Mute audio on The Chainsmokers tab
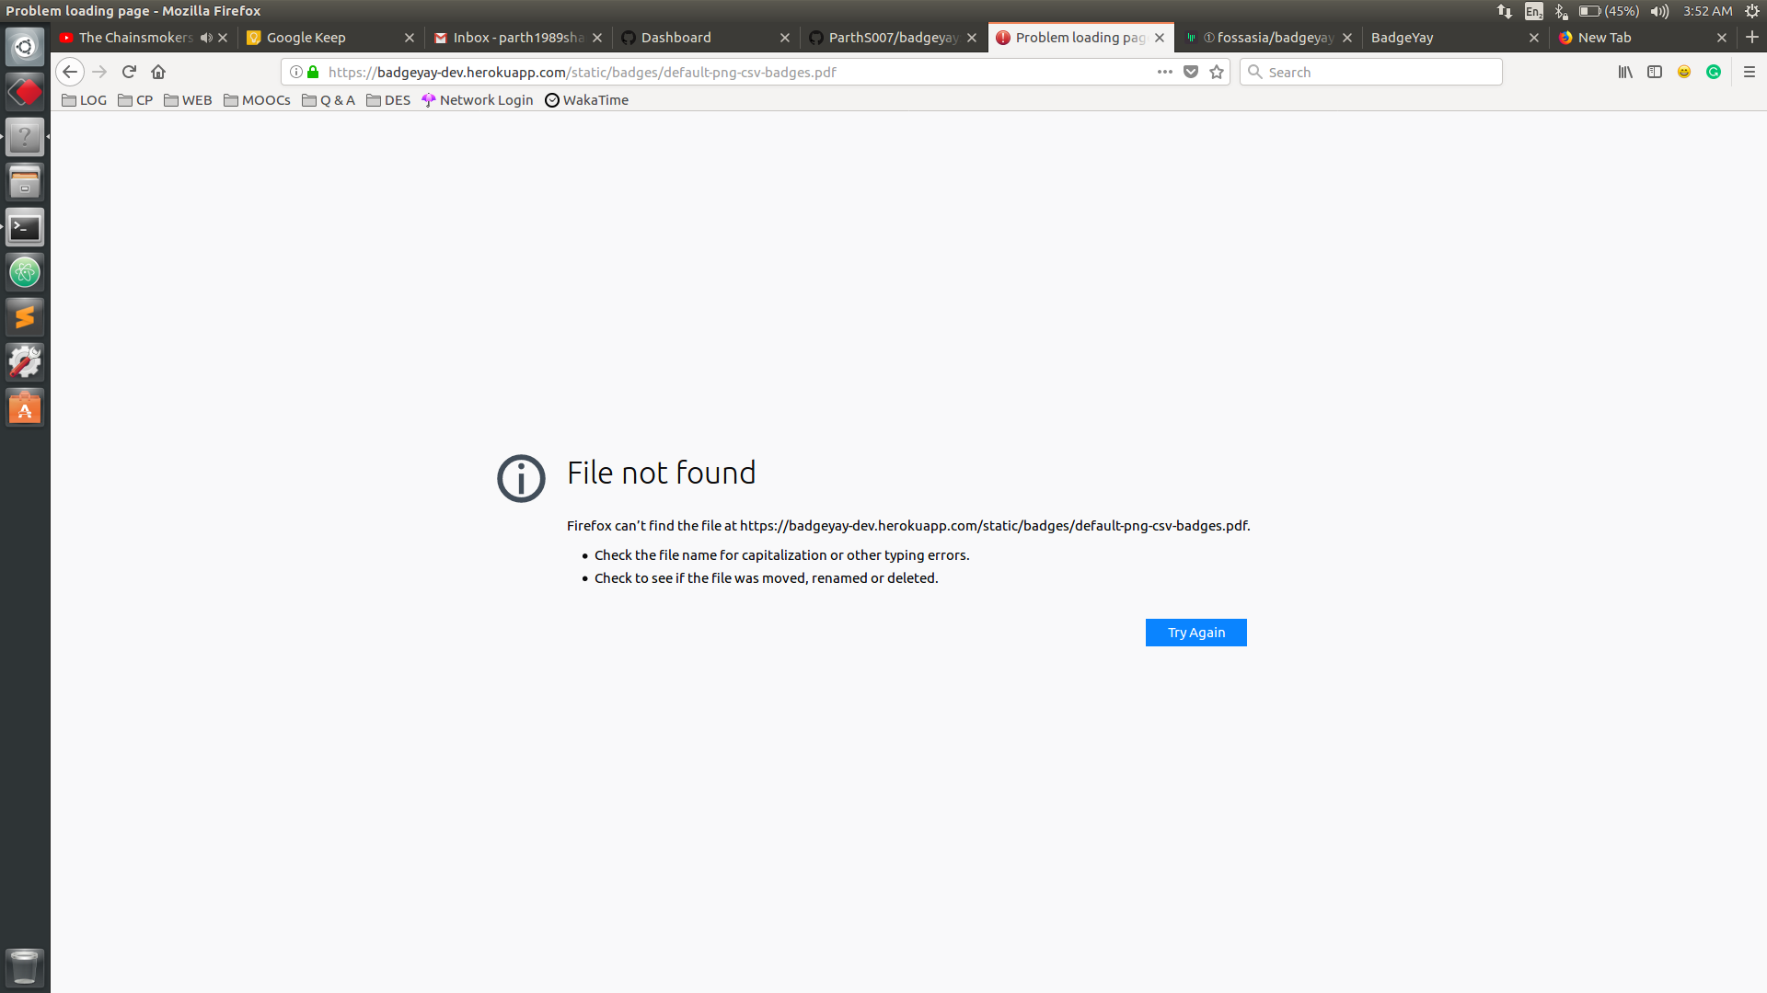Screen dimensions: 1767x993 coord(206,38)
